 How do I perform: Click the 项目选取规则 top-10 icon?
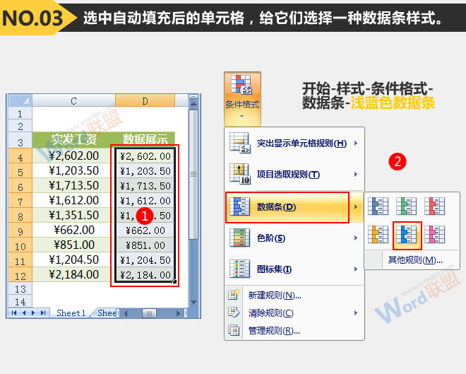tap(240, 174)
